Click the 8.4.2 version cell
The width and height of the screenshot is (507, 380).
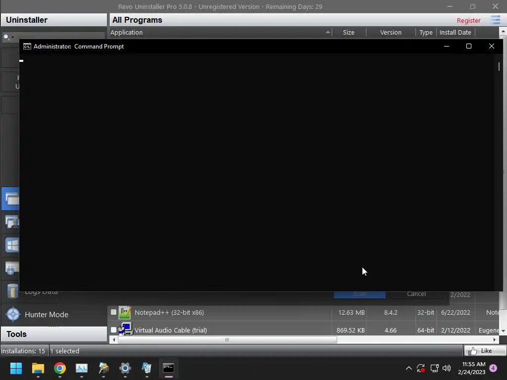(x=391, y=313)
